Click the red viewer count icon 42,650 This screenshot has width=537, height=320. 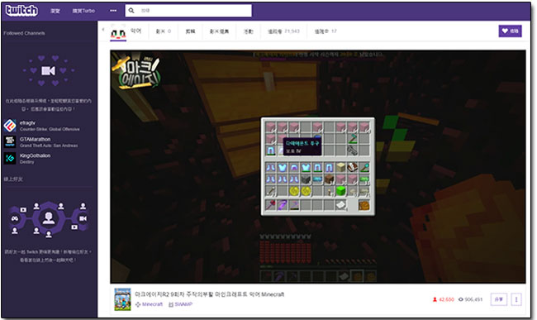(x=435, y=299)
